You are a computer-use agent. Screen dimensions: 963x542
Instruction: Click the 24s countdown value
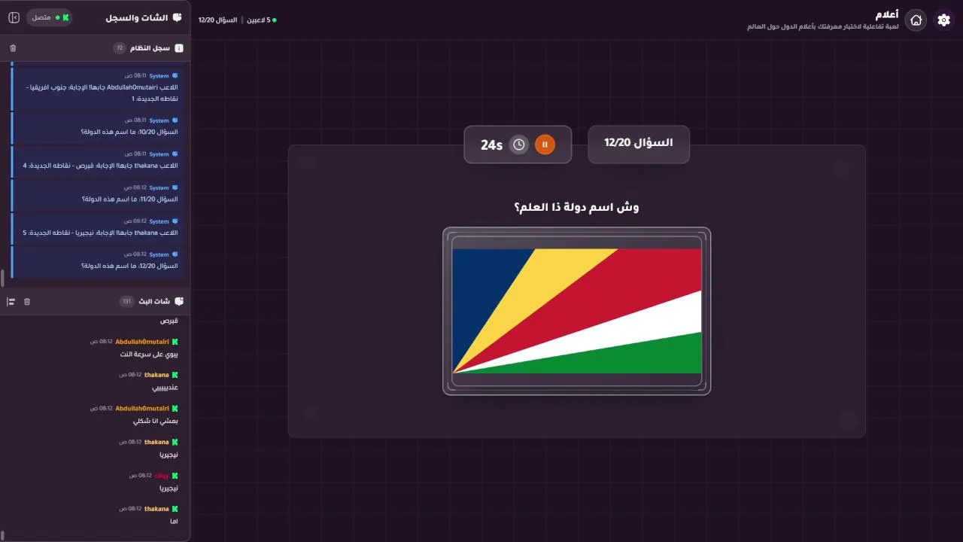(491, 145)
